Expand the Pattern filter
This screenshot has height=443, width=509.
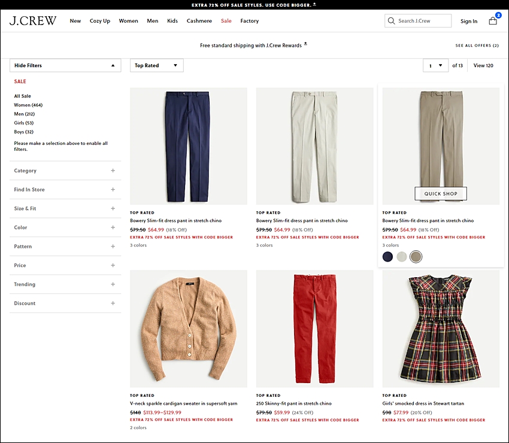pyautogui.click(x=65, y=246)
